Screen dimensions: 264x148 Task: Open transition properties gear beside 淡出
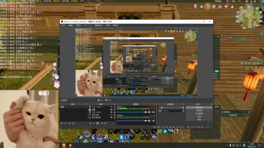coord(183,108)
